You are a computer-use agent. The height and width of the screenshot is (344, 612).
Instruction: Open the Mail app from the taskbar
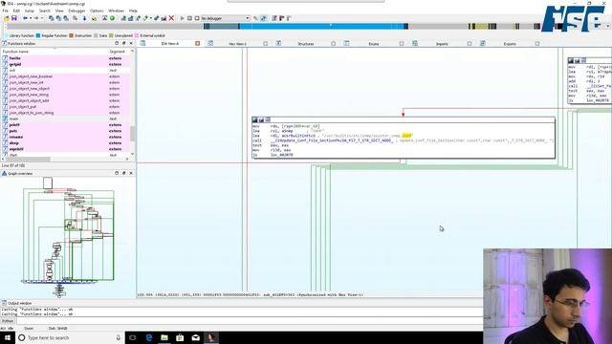pyautogui.click(x=195, y=337)
